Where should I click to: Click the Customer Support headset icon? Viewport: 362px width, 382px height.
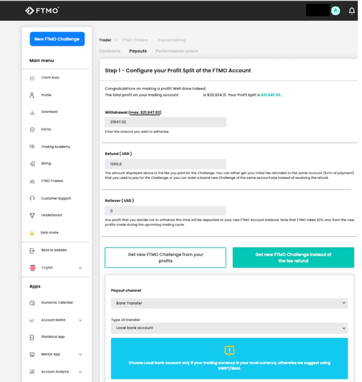click(x=32, y=198)
